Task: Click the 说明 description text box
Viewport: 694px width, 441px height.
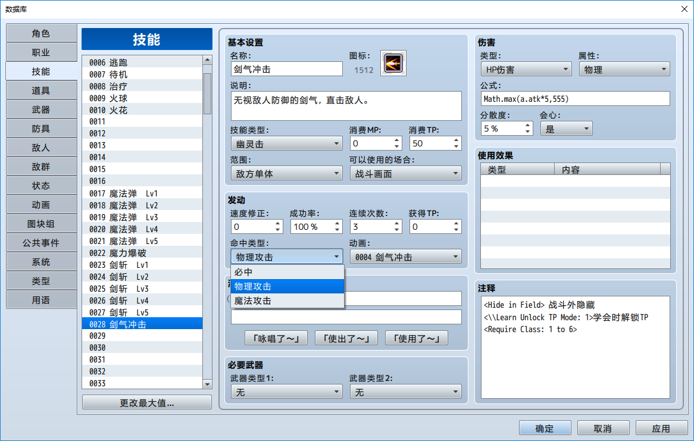Action: [346, 106]
